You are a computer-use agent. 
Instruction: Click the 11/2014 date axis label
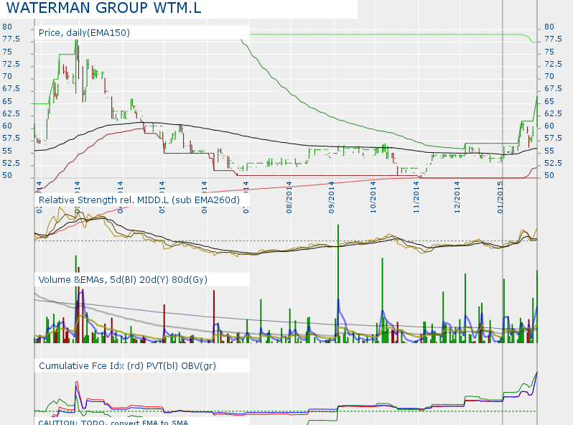point(416,197)
